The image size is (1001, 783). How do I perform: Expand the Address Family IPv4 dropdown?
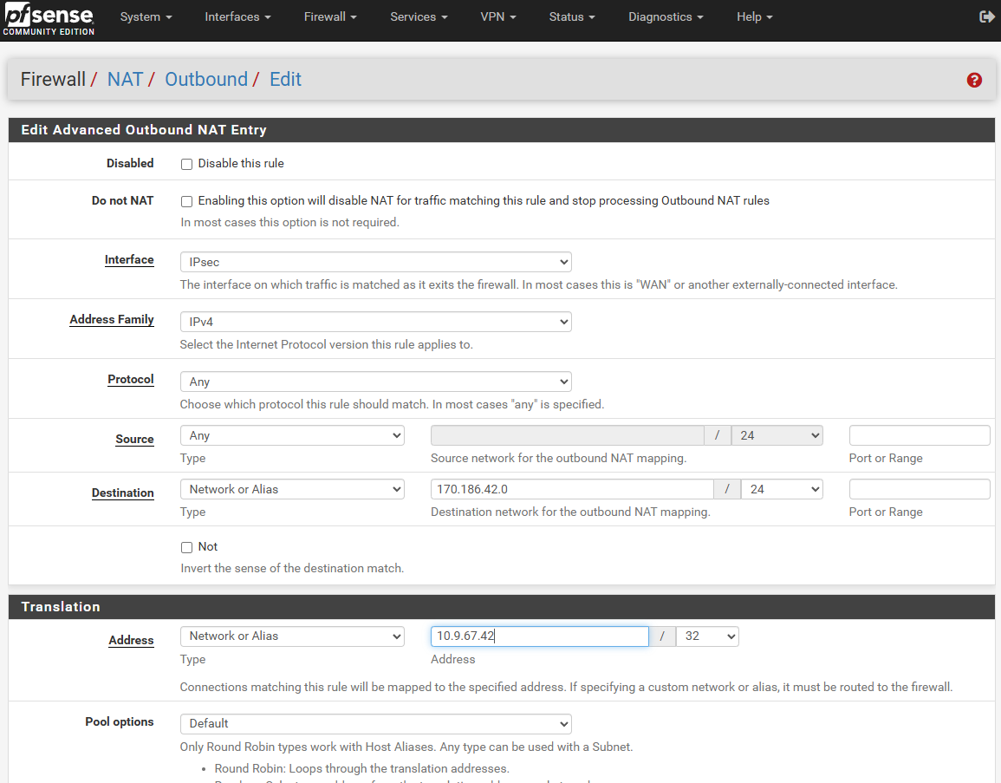[x=375, y=322]
